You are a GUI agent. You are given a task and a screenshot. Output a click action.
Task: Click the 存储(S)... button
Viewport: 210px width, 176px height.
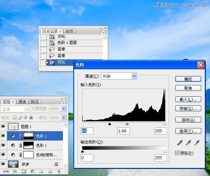tap(188, 108)
